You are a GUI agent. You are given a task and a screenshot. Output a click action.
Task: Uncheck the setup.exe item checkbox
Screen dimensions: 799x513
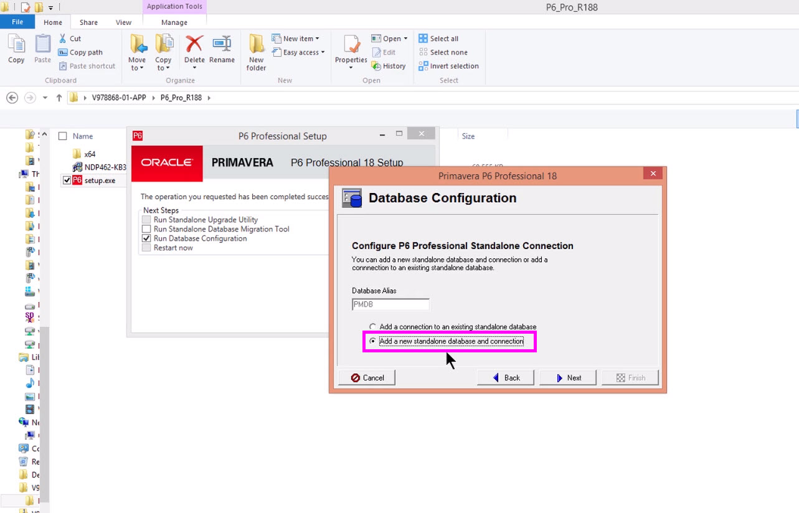coord(67,180)
